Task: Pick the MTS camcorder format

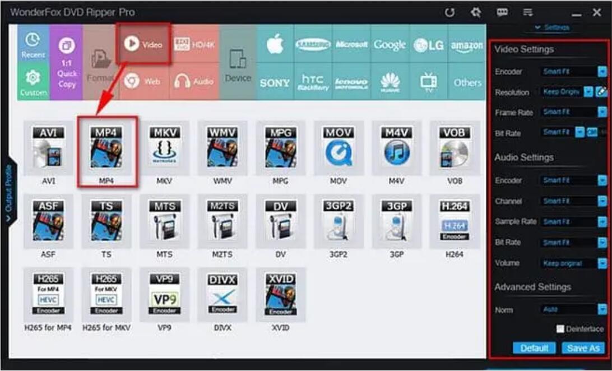Action: coord(164,221)
